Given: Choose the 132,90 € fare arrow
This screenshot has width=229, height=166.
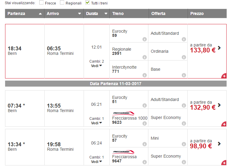Looking at the screenshot, I should click(219, 105).
